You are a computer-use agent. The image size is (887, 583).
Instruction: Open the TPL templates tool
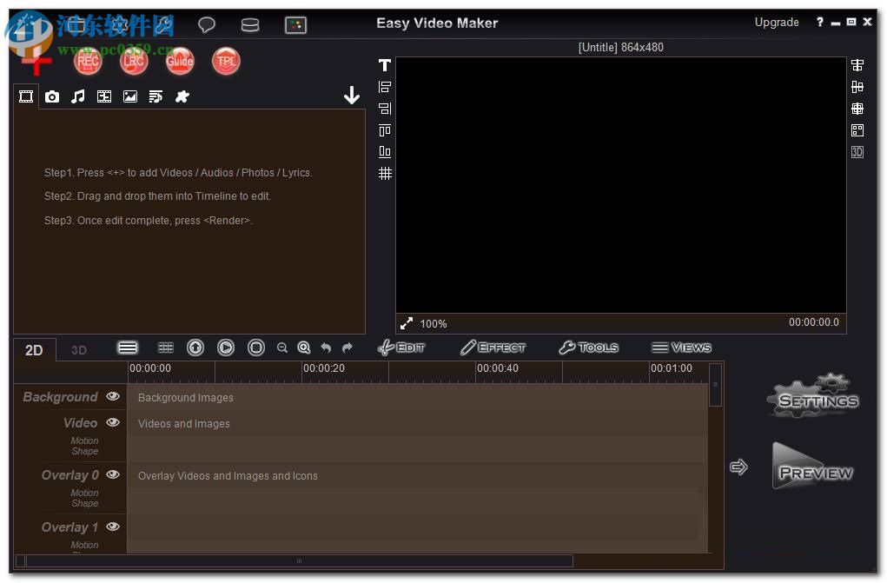coord(225,61)
